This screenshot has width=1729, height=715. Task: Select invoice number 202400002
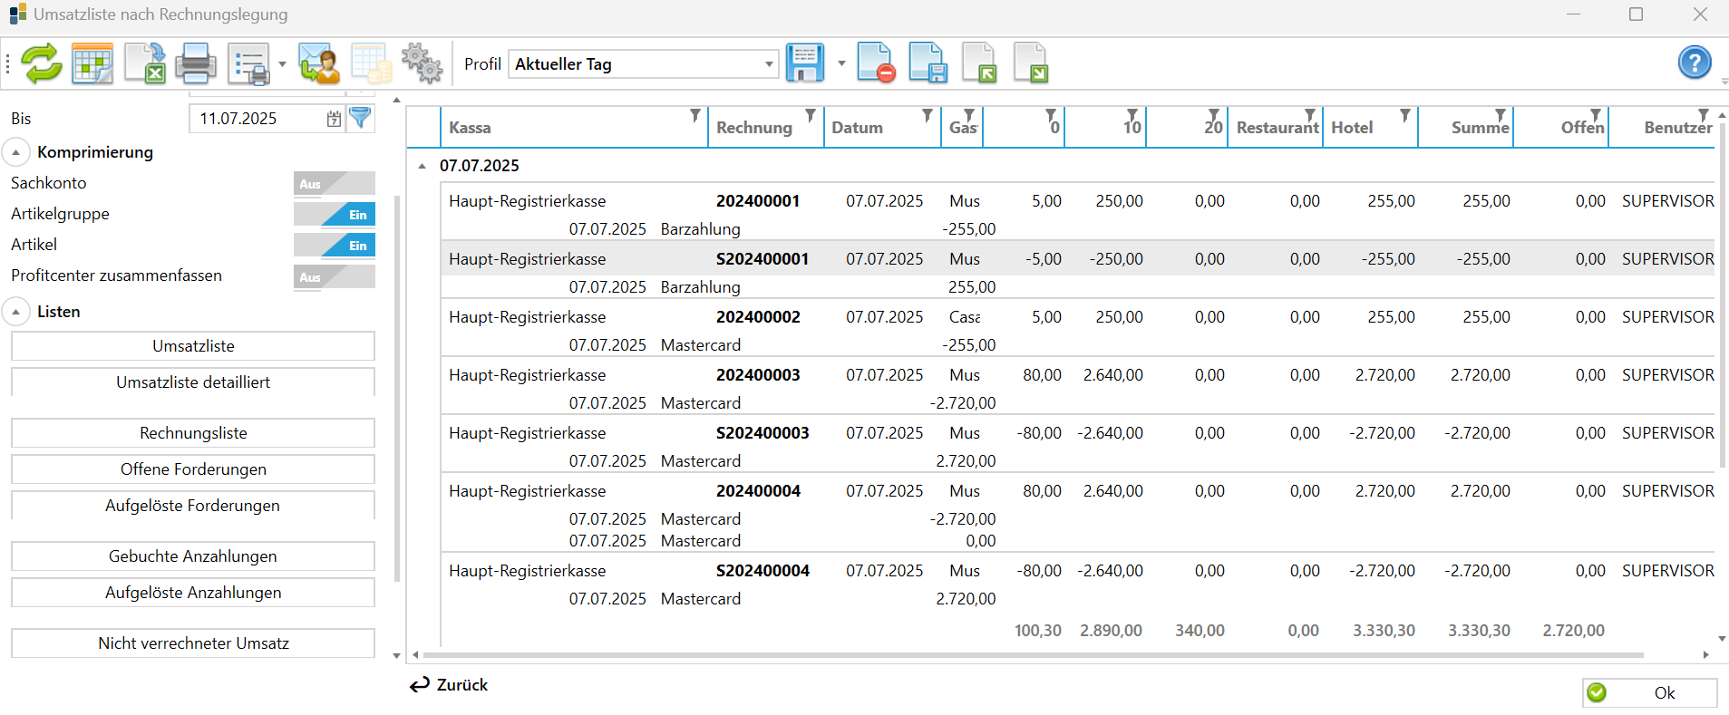click(758, 317)
